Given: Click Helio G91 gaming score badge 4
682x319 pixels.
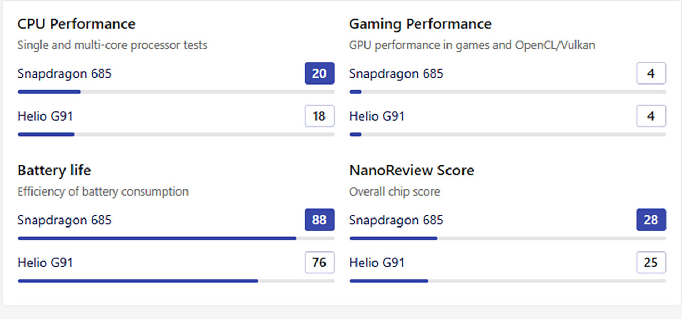Looking at the screenshot, I should pyautogui.click(x=651, y=116).
